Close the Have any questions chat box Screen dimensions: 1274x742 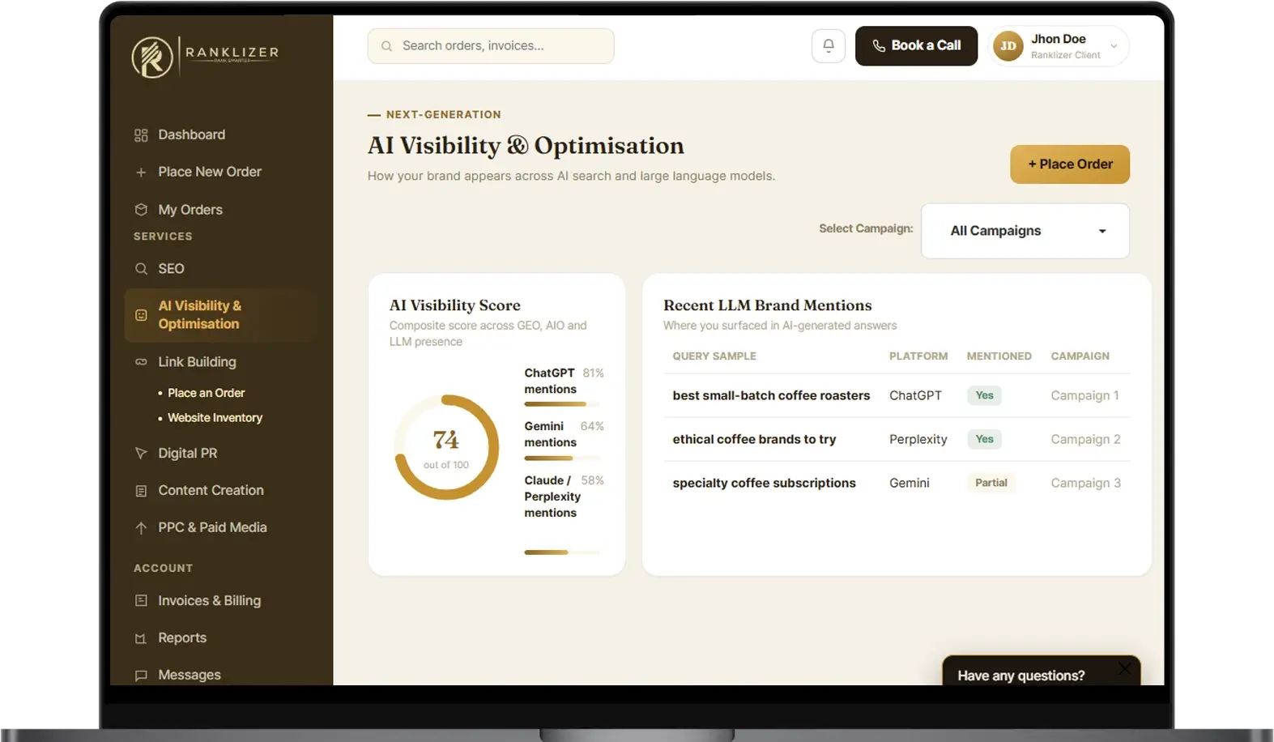[x=1124, y=668]
